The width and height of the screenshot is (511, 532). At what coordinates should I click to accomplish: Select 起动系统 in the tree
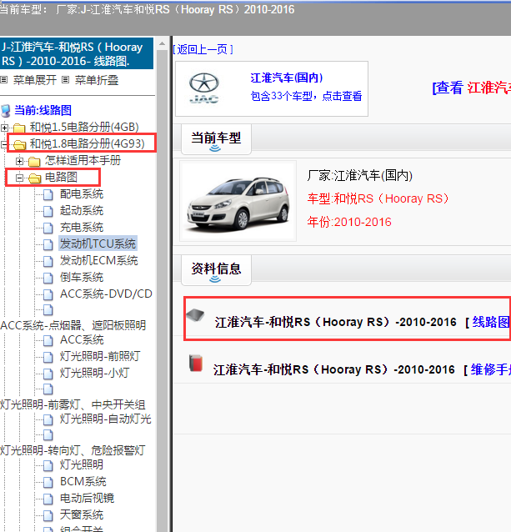click(82, 211)
